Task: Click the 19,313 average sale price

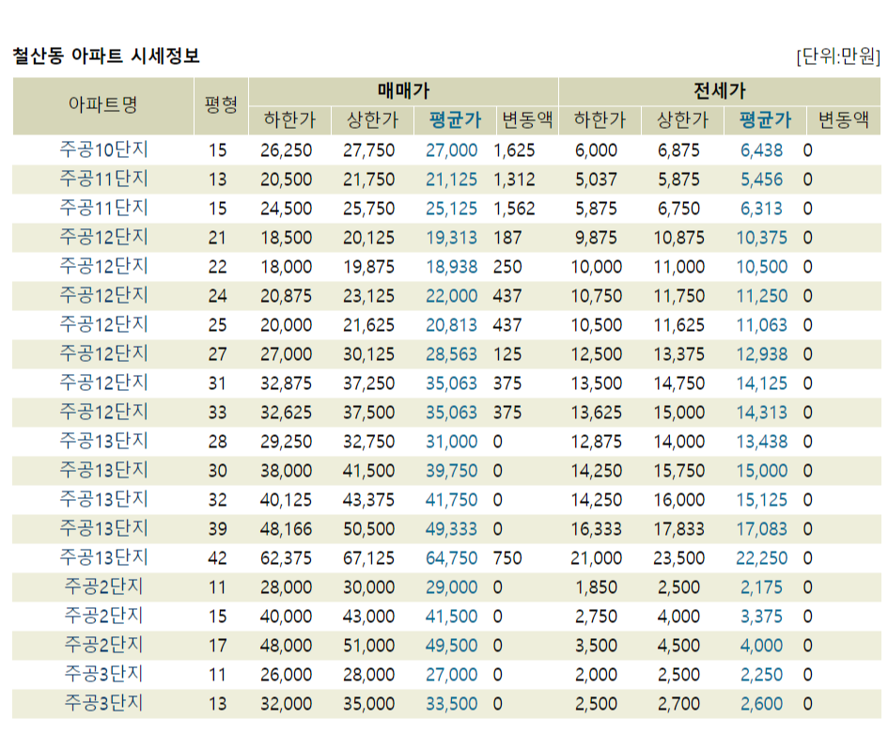Action: tap(451, 238)
